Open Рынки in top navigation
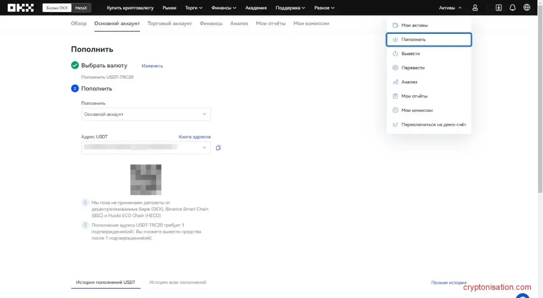The image size is (543, 298). (x=169, y=8)
